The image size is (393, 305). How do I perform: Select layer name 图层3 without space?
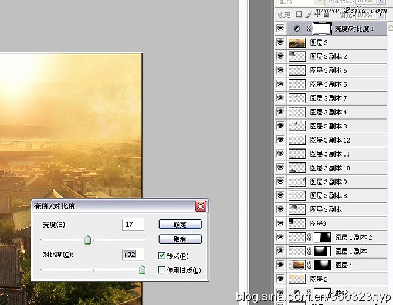[318, 223]
